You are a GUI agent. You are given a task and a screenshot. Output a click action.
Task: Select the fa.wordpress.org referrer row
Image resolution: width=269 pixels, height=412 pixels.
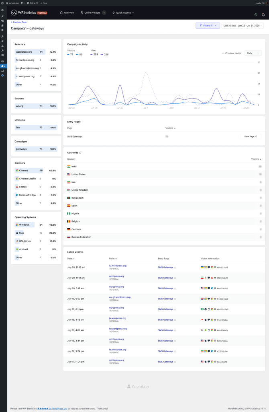[x=36, y=60]
